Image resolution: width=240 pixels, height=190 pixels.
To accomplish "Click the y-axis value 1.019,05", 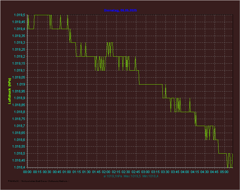I will click(19, 77).
